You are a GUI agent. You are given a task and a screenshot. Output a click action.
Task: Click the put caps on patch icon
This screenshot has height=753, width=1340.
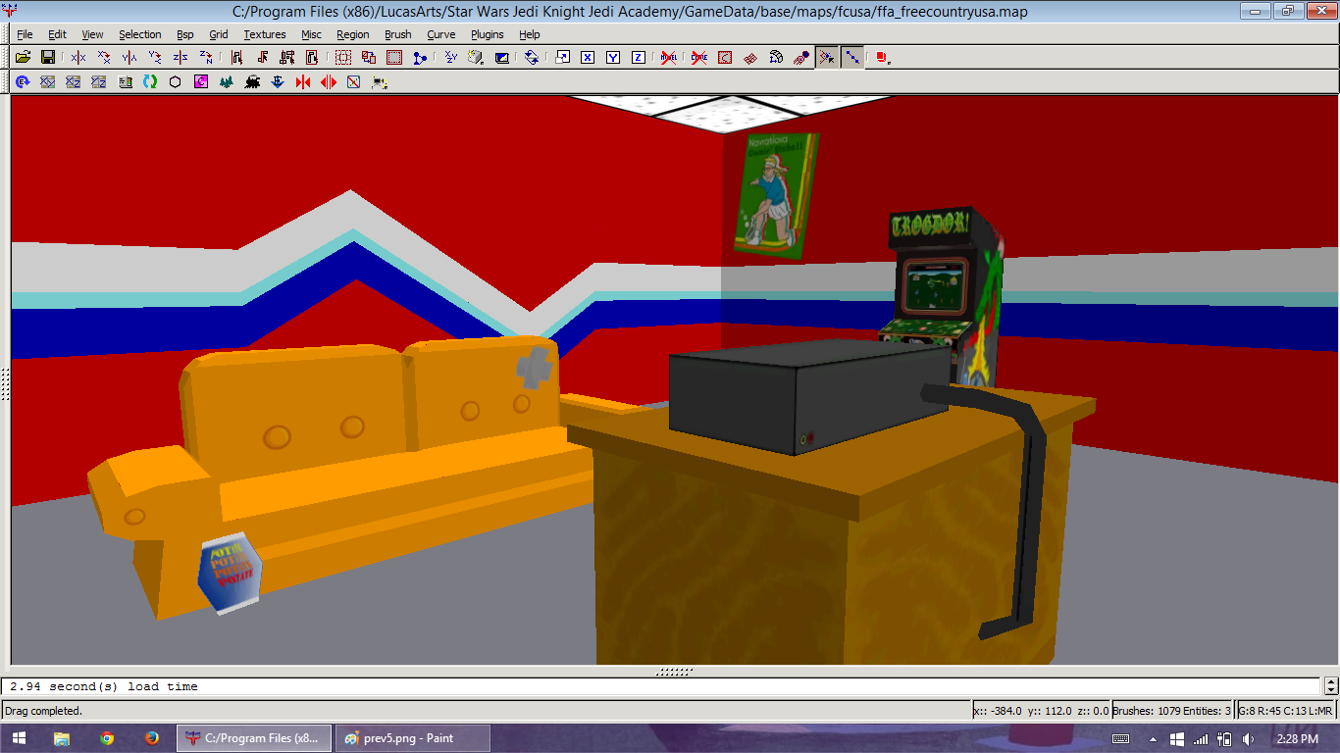801,58
